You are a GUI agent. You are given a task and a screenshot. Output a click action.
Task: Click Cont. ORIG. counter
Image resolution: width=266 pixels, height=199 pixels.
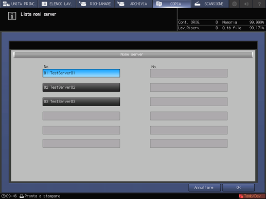198,22
